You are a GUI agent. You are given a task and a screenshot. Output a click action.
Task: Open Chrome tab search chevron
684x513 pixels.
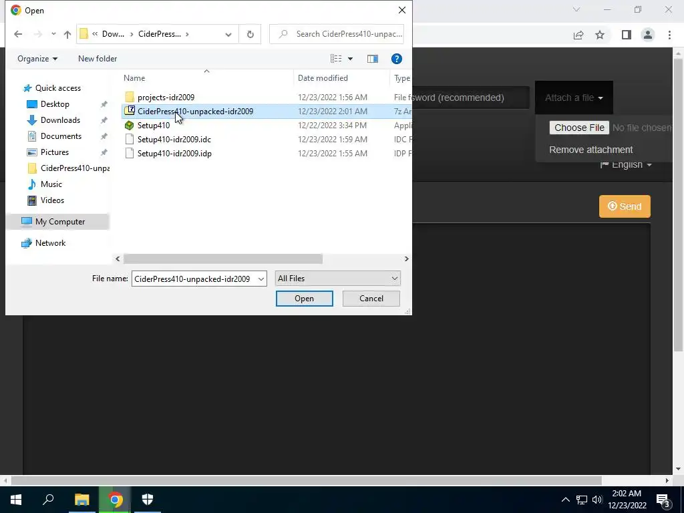[576, 9]
